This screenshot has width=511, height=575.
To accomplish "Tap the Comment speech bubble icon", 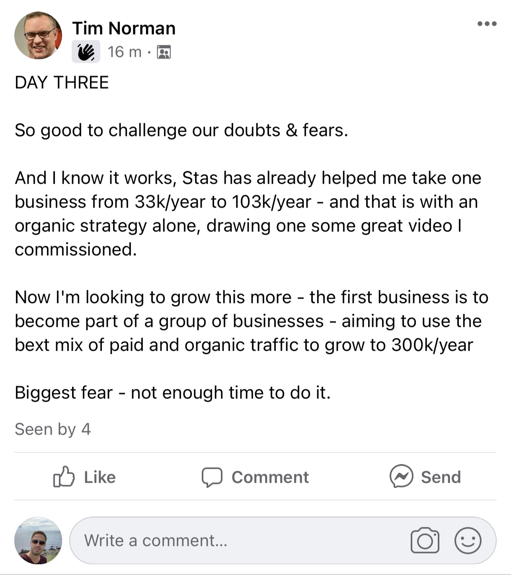I will click(x=212, y=477).
